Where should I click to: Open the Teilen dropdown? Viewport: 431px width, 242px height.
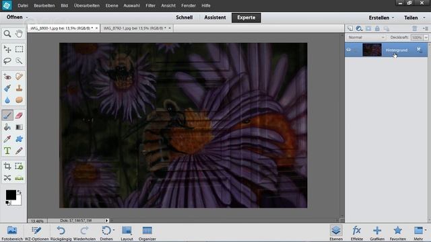coord(415,17)
